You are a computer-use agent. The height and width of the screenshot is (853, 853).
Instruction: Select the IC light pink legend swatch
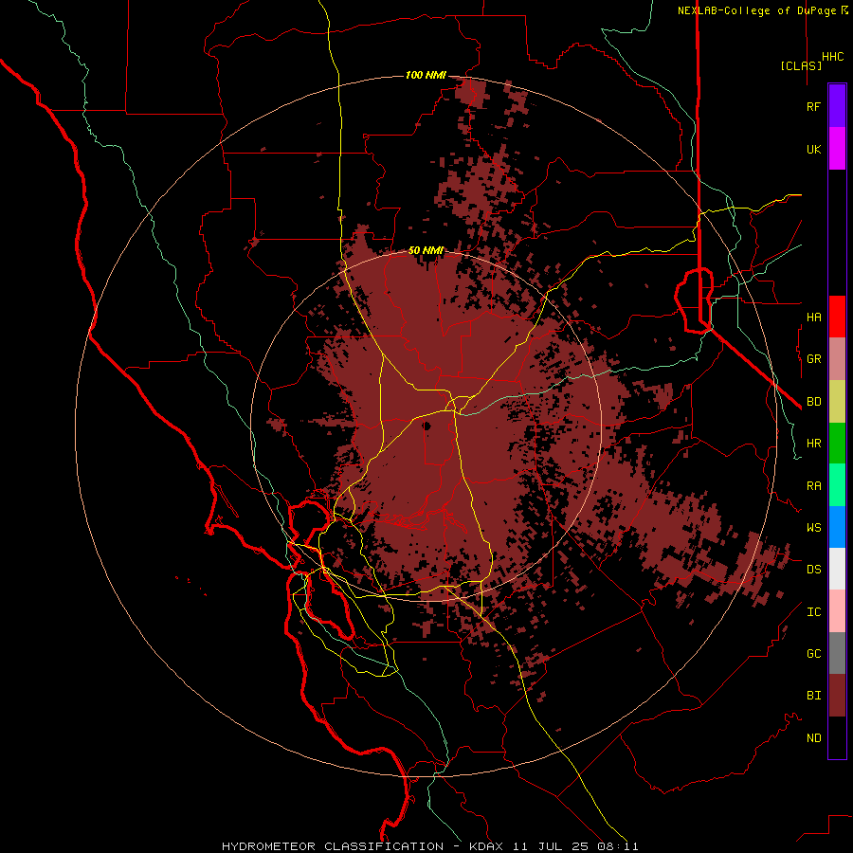point(837,611)
